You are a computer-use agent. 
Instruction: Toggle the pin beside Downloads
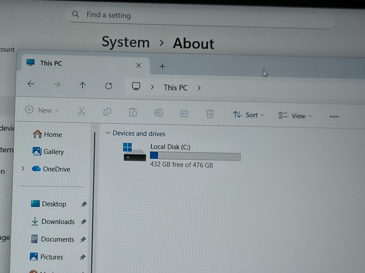[x=83, y=222]
